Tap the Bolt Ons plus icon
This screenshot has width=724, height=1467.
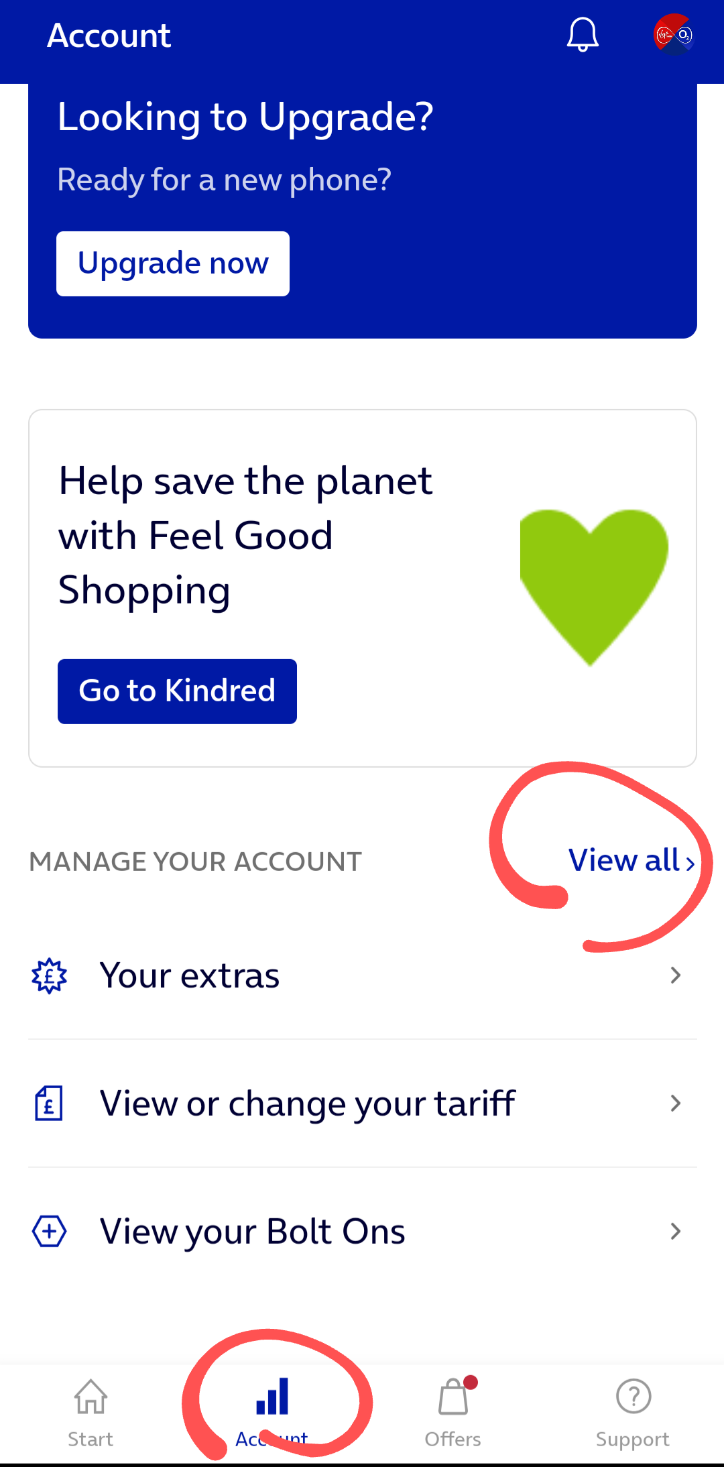click(x=50, y=1231)
